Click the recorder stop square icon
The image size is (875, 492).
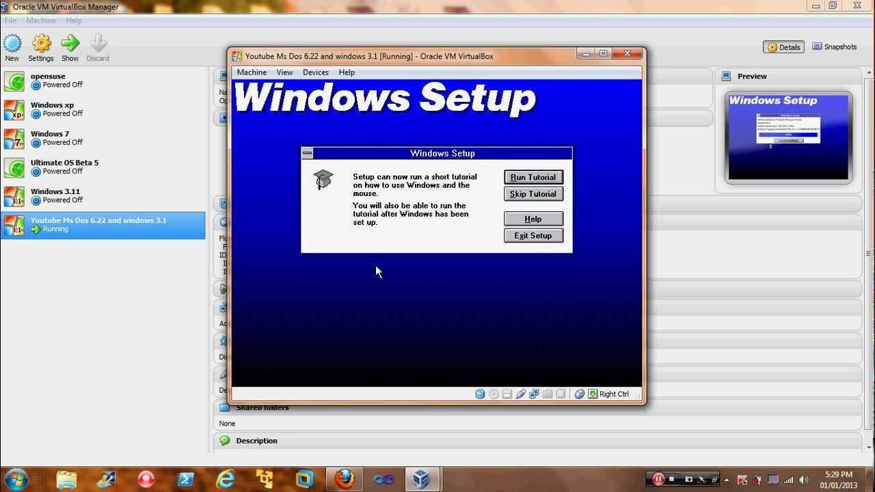(x=672, y=479)
